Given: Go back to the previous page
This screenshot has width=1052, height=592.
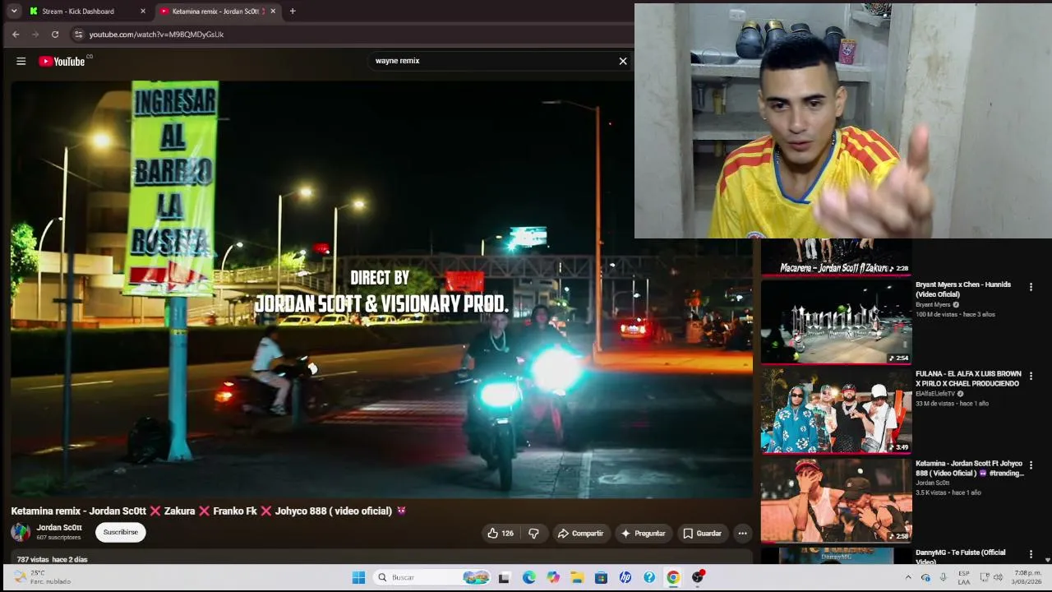Looking at the screenshot, I should coord(16,35).
